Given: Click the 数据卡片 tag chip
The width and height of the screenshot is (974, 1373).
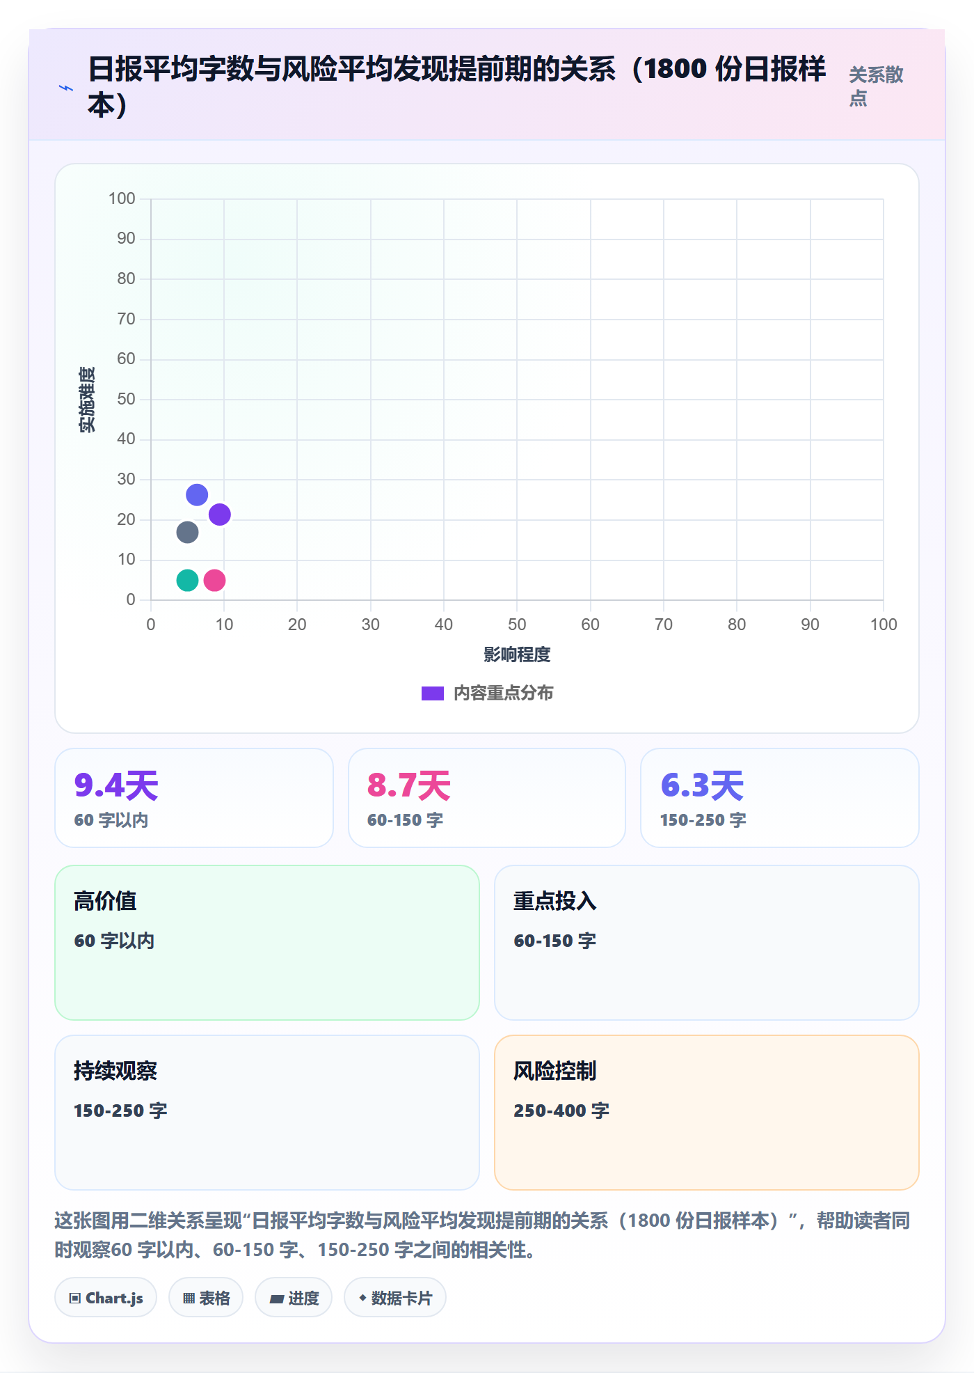Looking at the screenshot, I should click(395, 1298).
